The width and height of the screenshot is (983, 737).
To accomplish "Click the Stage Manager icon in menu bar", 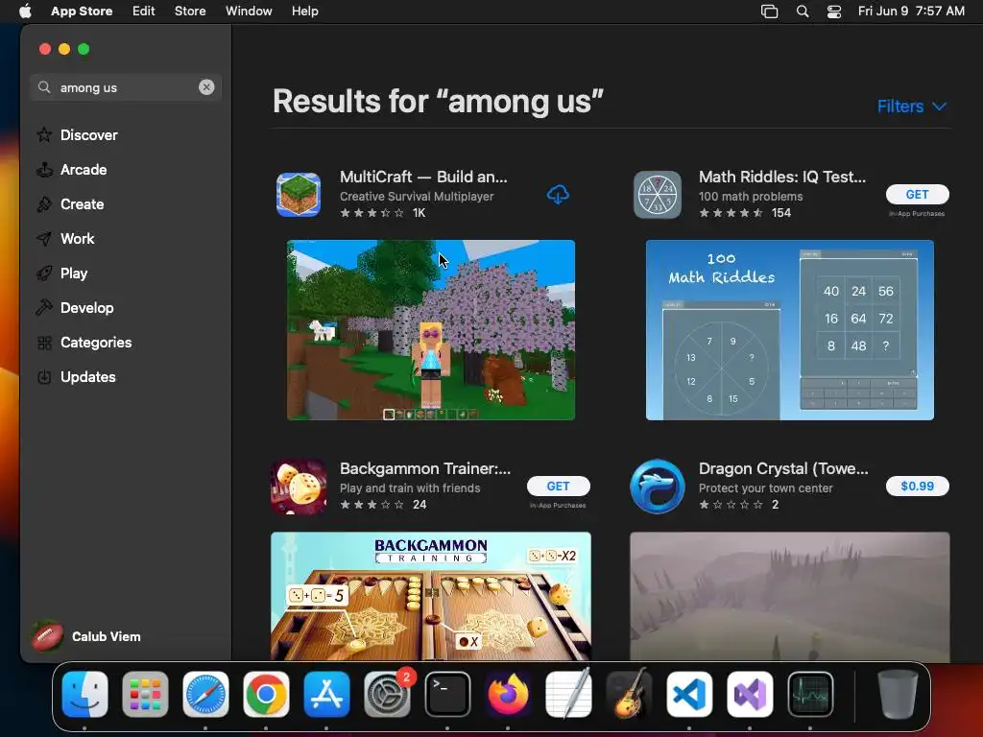I will [769, 12].
